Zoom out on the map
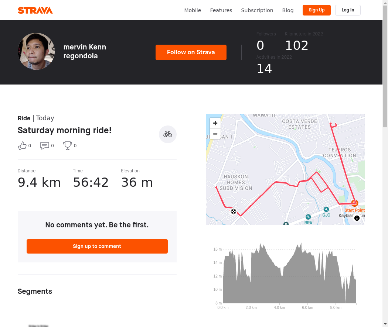The width and height of the screenshot is (388, 327). click(x=215, y=134)
